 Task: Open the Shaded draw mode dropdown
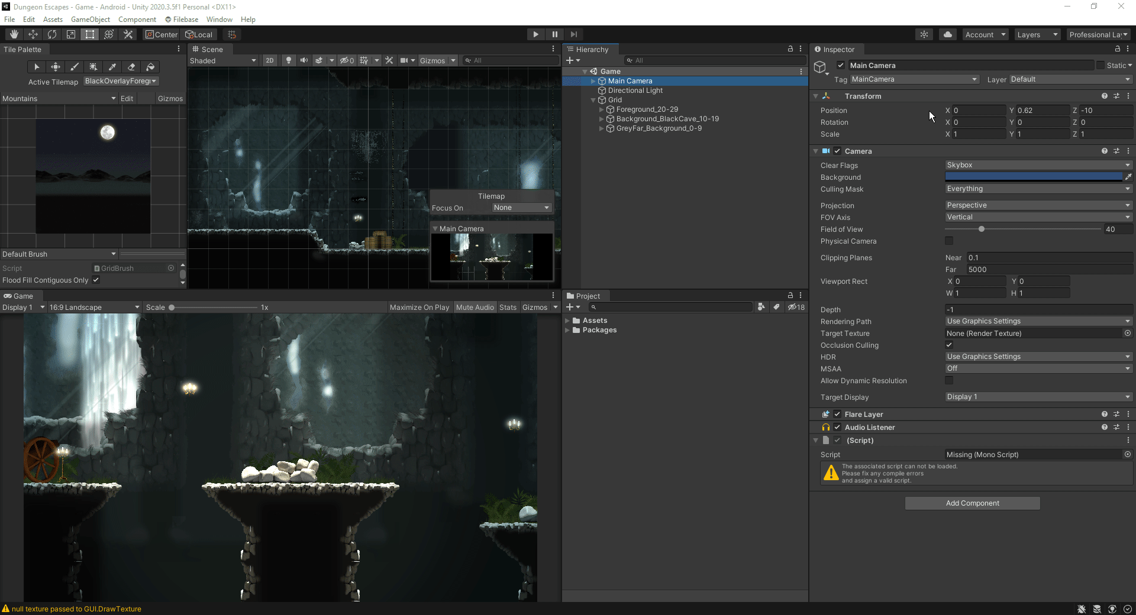click(223, 60)
